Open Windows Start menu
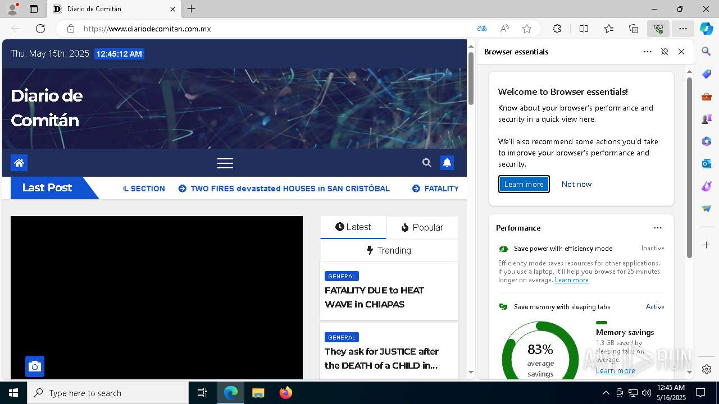This screenshot has height=404, width=719. click(13, 393)
